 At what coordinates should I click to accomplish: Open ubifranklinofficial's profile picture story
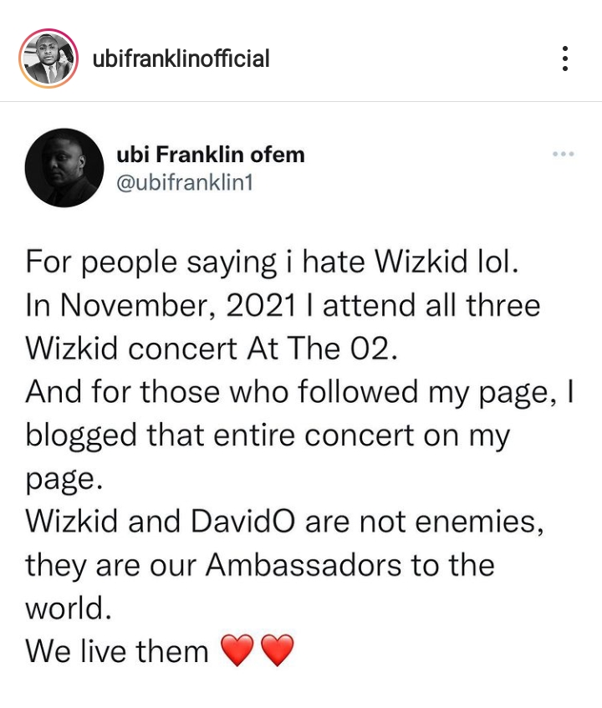click(x=48, y=59)
